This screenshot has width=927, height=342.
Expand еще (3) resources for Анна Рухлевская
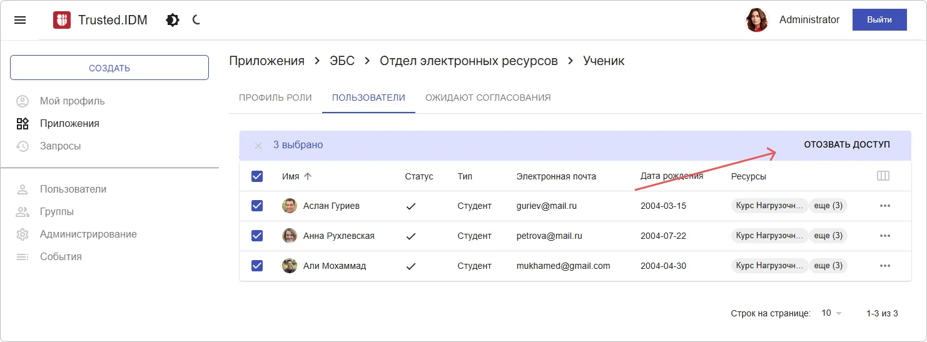(x=828, y=236)
